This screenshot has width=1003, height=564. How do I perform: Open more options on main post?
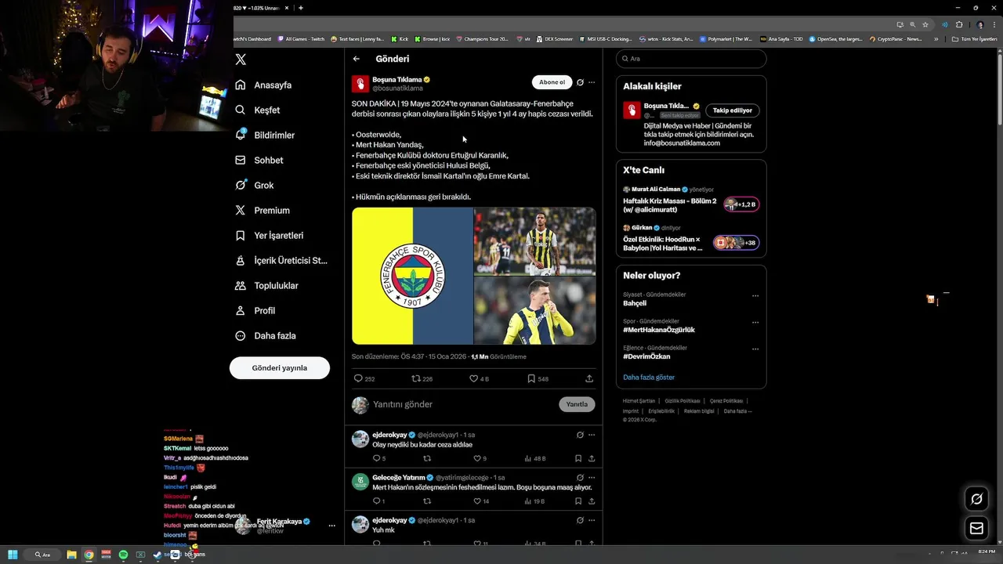coord(592,82)
